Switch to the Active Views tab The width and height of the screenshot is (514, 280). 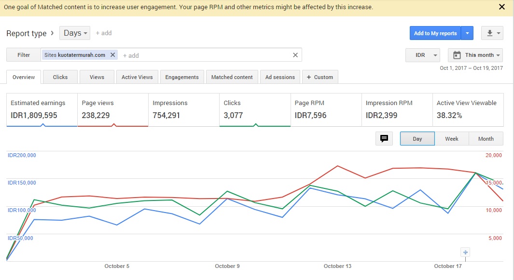137,77
